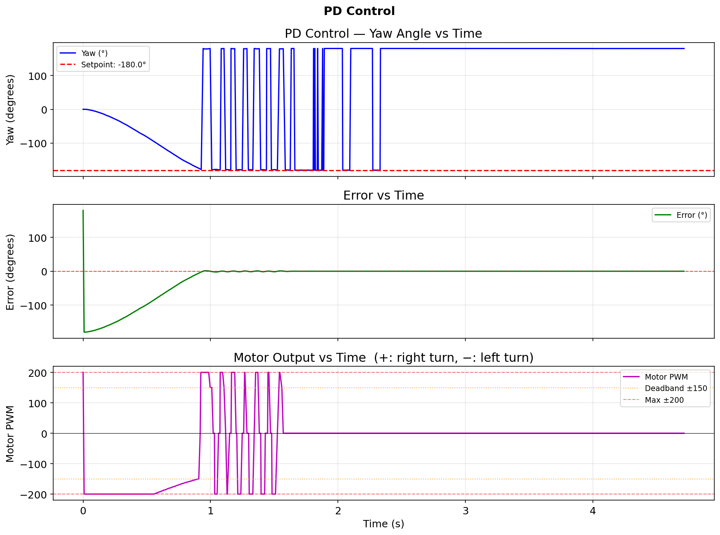Click the "Error (°)" legend label text

(692, 215)
